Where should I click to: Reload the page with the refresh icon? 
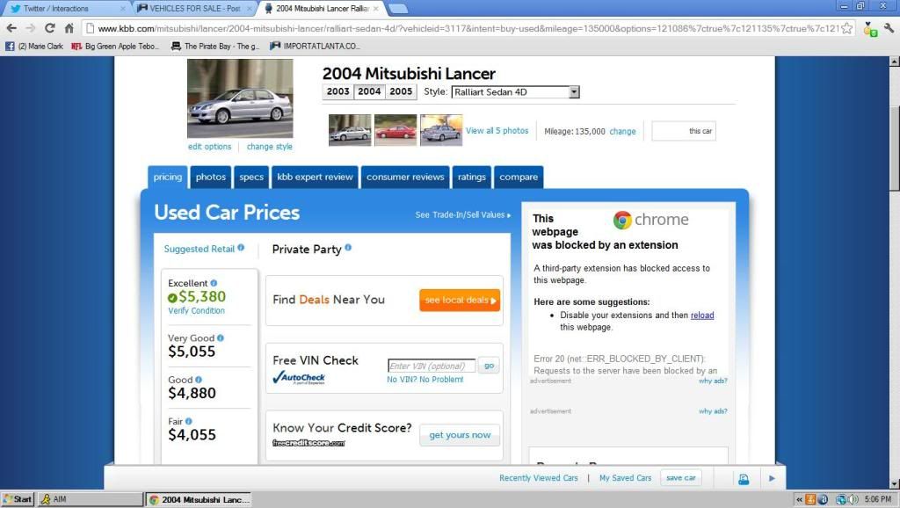(49, 28)
